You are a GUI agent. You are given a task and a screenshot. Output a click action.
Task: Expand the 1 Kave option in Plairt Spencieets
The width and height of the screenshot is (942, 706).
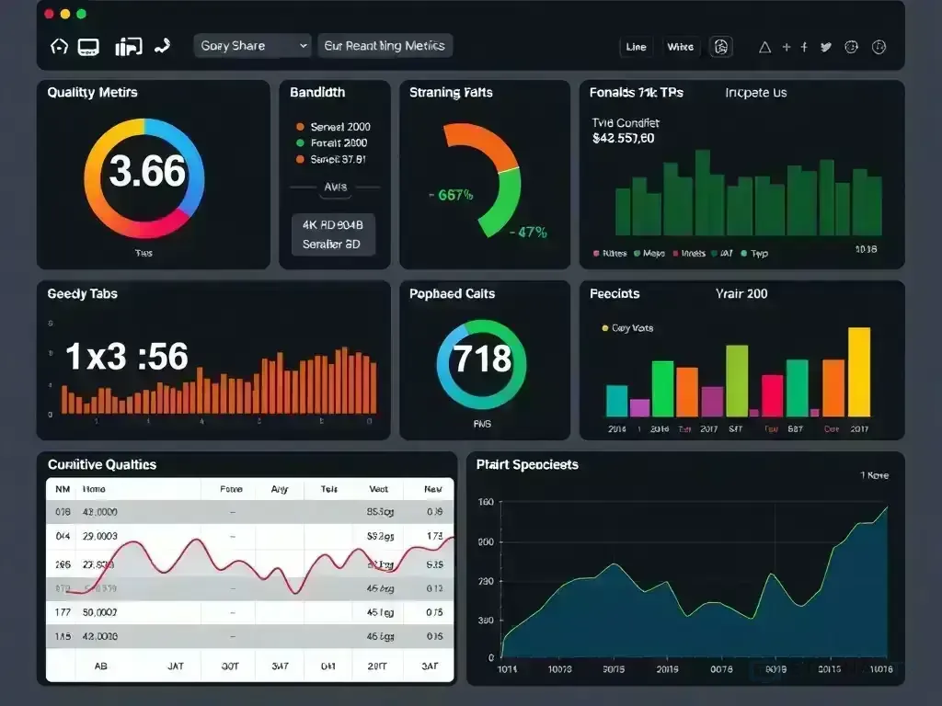[x=875, y=475]
